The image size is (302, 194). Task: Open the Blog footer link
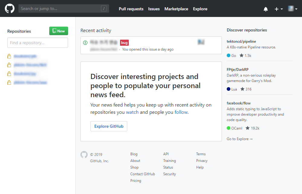(134, 154)
